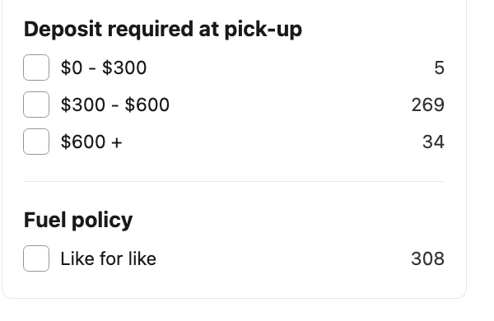Click the "Deposit required at pick-up" heading

[163, 30]
